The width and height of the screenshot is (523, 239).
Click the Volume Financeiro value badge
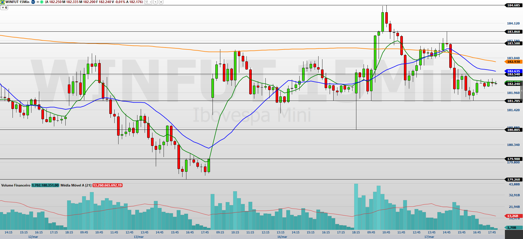45,185
